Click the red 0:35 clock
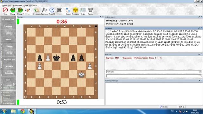 coord(62,22)
